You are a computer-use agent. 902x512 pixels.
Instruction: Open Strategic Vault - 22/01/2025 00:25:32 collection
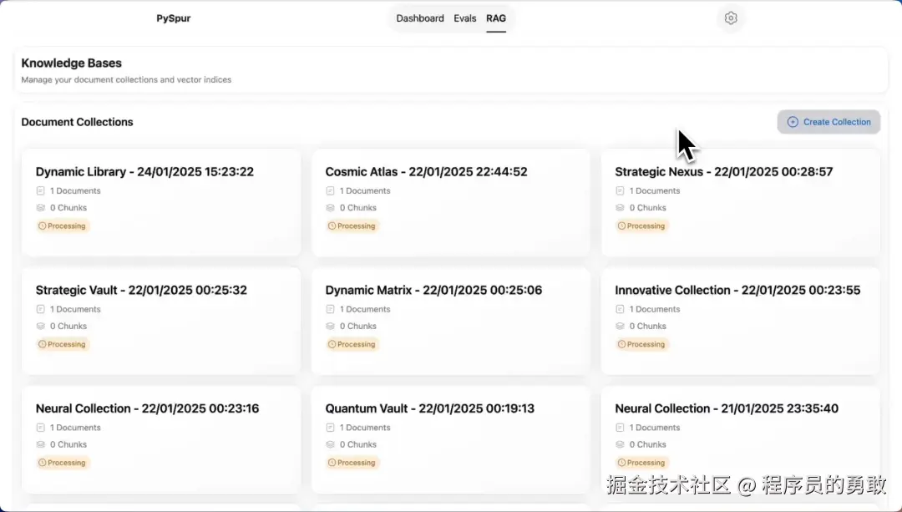[x=161, y=321]
